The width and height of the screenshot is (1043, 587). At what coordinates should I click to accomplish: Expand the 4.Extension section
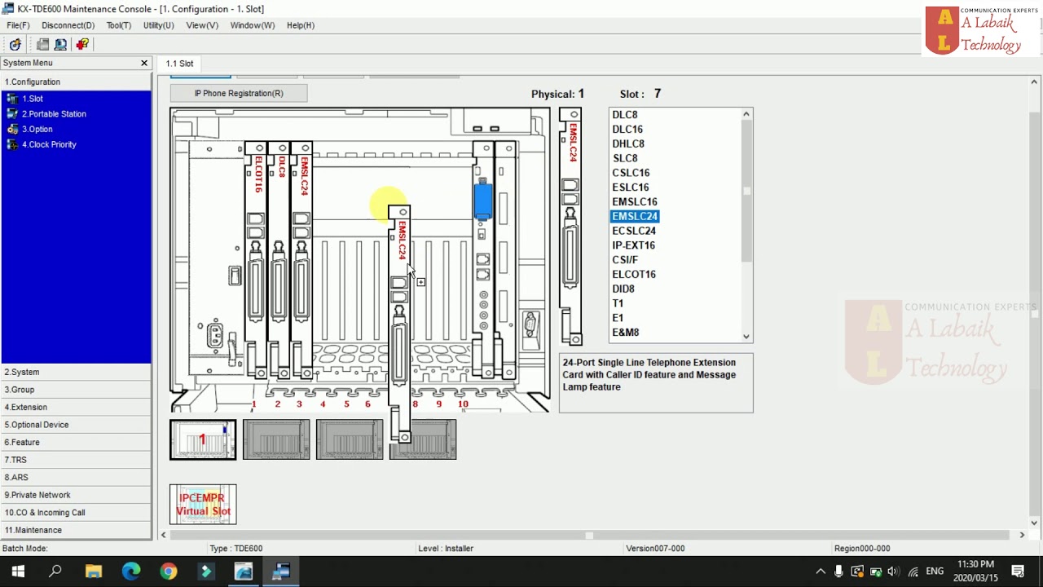76,407
